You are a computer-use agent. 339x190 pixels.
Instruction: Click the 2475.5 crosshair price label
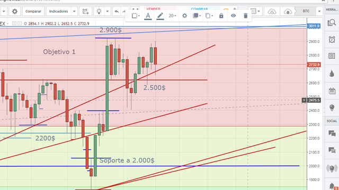pos(314,100)
